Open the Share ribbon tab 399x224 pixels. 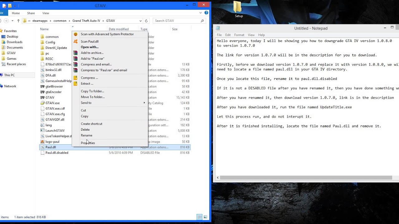tap(31, 13)
